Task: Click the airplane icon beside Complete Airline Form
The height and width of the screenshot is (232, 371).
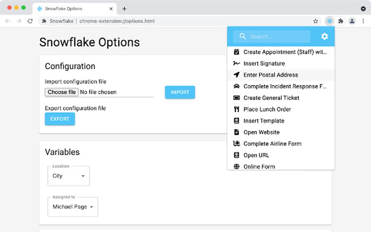Action: pos(237,144)
